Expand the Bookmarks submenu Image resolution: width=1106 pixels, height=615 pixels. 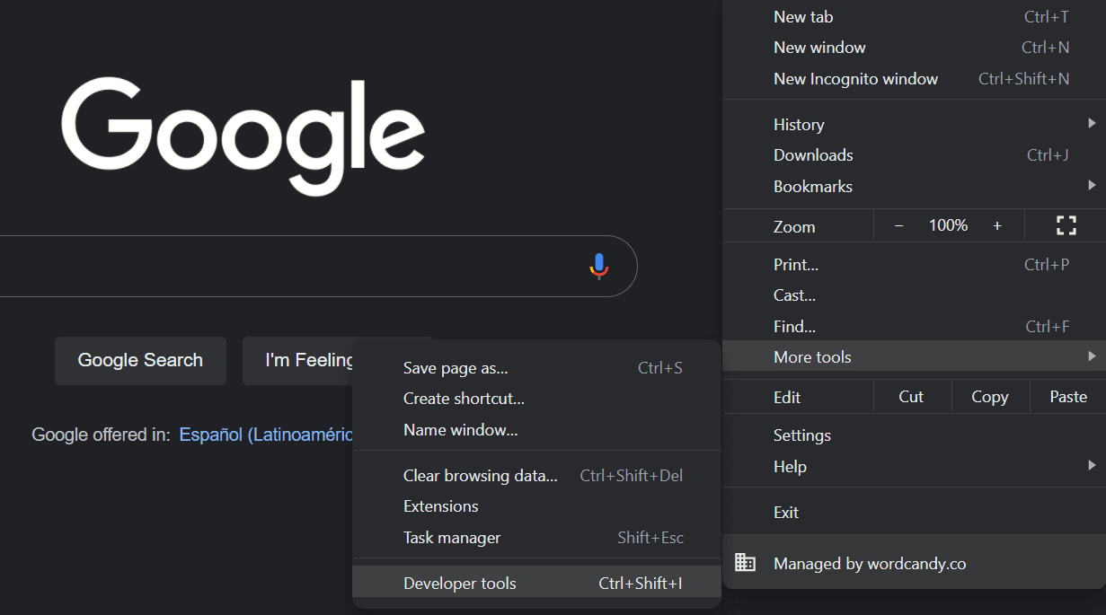[812, 186]
